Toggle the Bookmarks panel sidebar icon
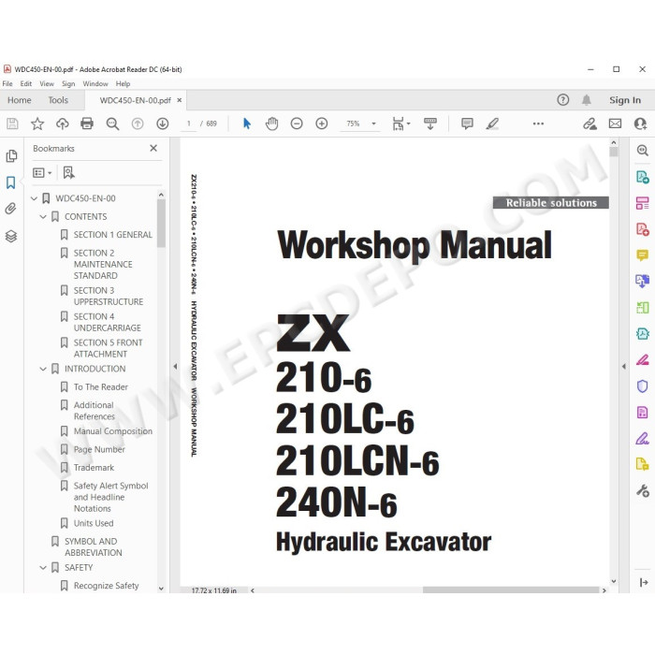 tap(11, 182)
